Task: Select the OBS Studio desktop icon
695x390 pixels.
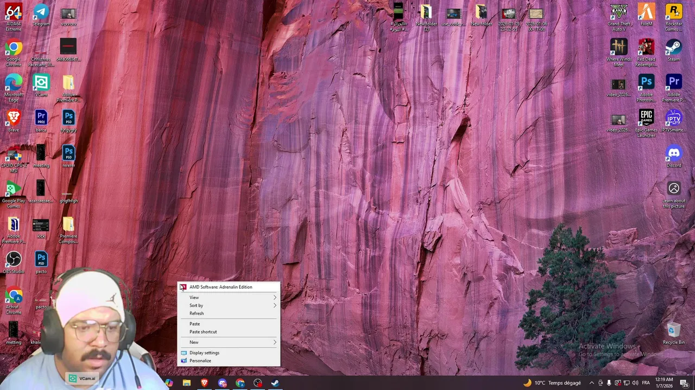Action: [14, 262]
